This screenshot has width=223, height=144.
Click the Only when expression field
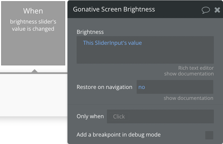click(160, 116)
